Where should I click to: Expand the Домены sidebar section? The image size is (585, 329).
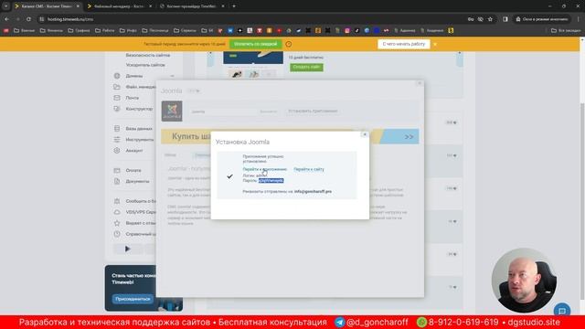[x=172, y=76]
